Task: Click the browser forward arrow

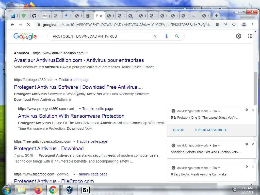Action: click(20, 25)
